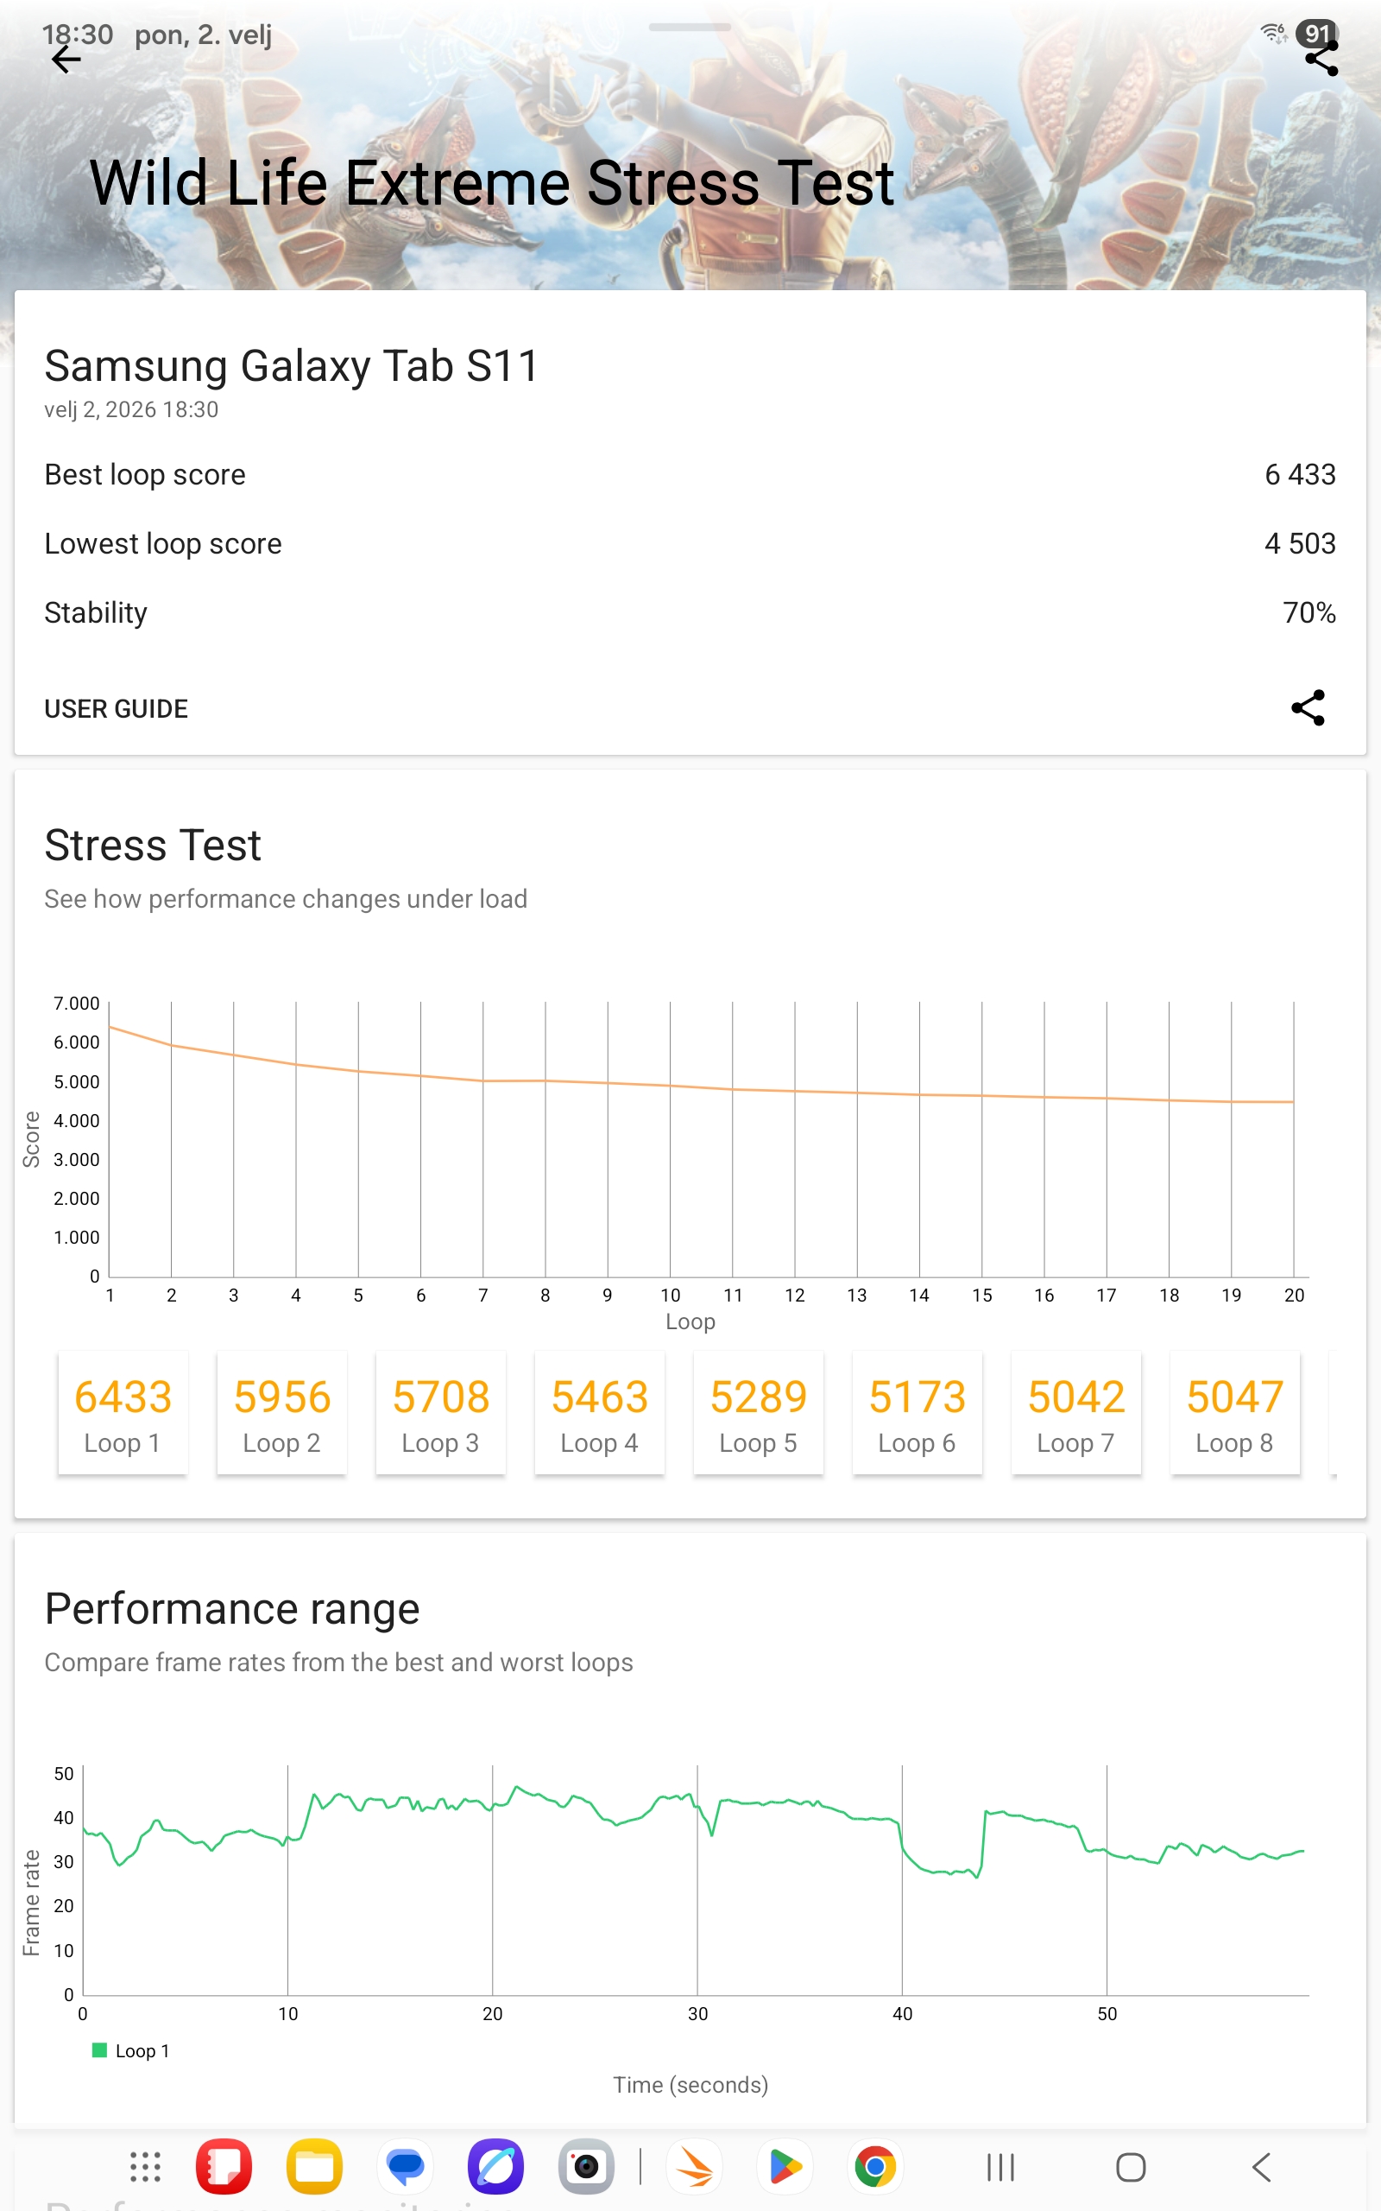Tap the recent apps navigation button

pos(1000,2166)
